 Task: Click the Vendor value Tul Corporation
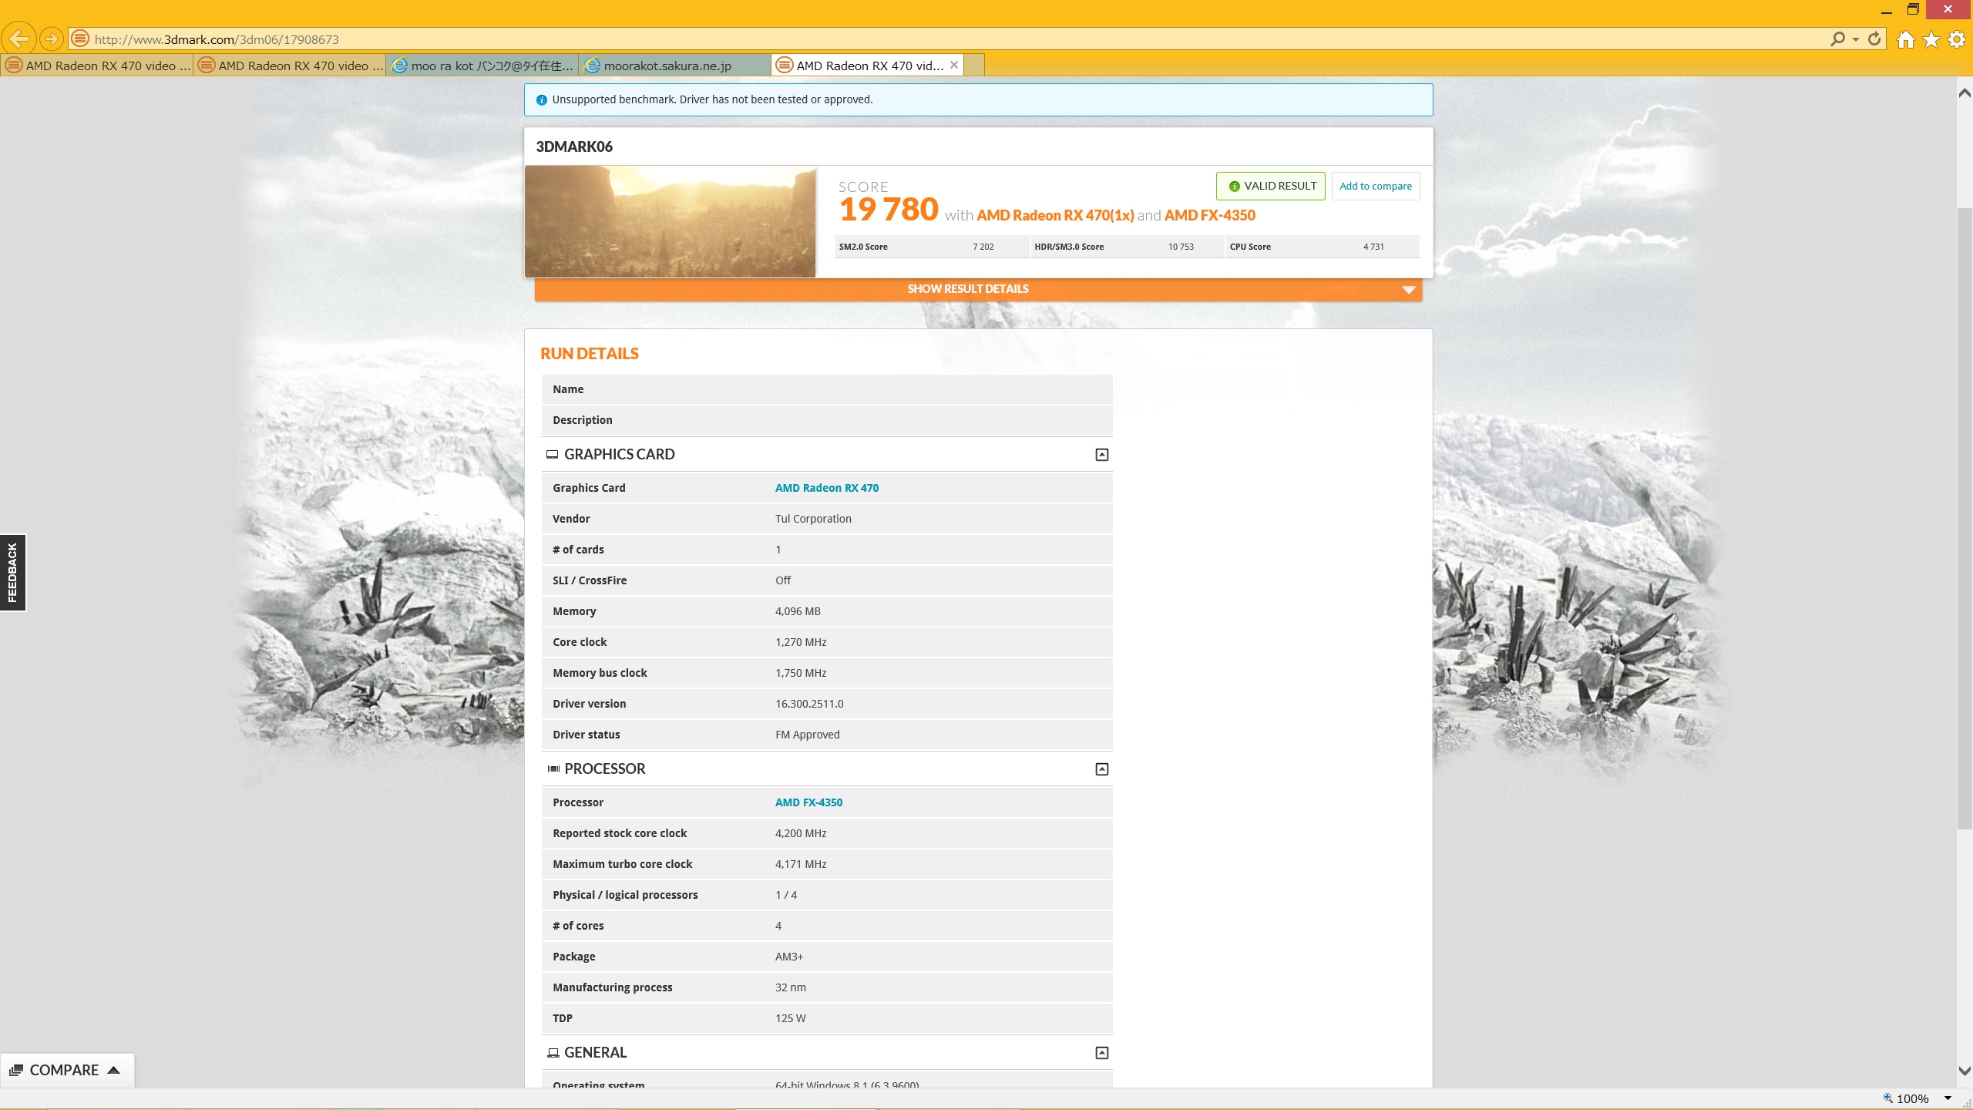coord(813,519)
